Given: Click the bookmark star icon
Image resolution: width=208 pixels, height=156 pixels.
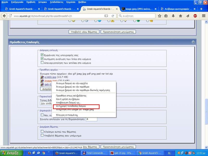Looking at the screenshot, I should click(160, 16).
